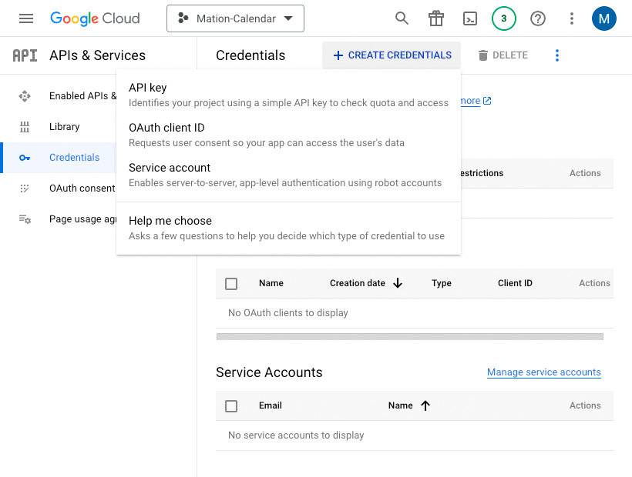The height and width of the screenshot is (477, 632).
Task: Click the Client ID column header
Action: point(515,283)
